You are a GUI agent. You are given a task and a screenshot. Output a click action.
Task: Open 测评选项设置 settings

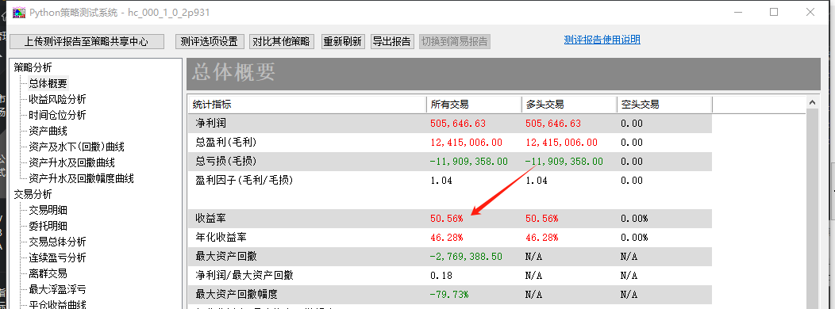point(210,41)
